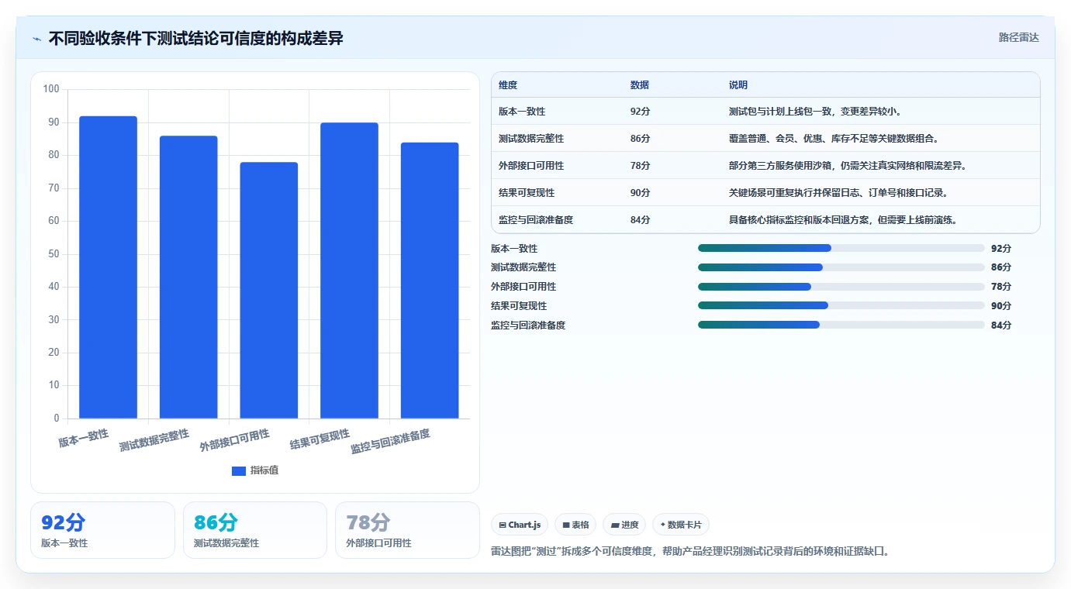
Task: Click the 结果可复现性 bar in chart
Action: click(x=349, y=270)
